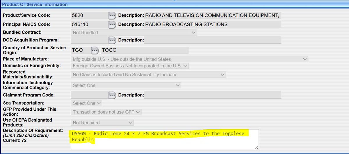The width and height of the screenshot is (349, 154).
Task: Open the Recovered Materials/Sustainability dropdown
Action: coord(148,75)
